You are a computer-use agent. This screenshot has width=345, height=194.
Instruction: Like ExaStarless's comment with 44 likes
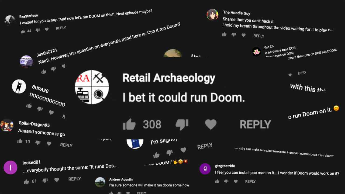23,31
